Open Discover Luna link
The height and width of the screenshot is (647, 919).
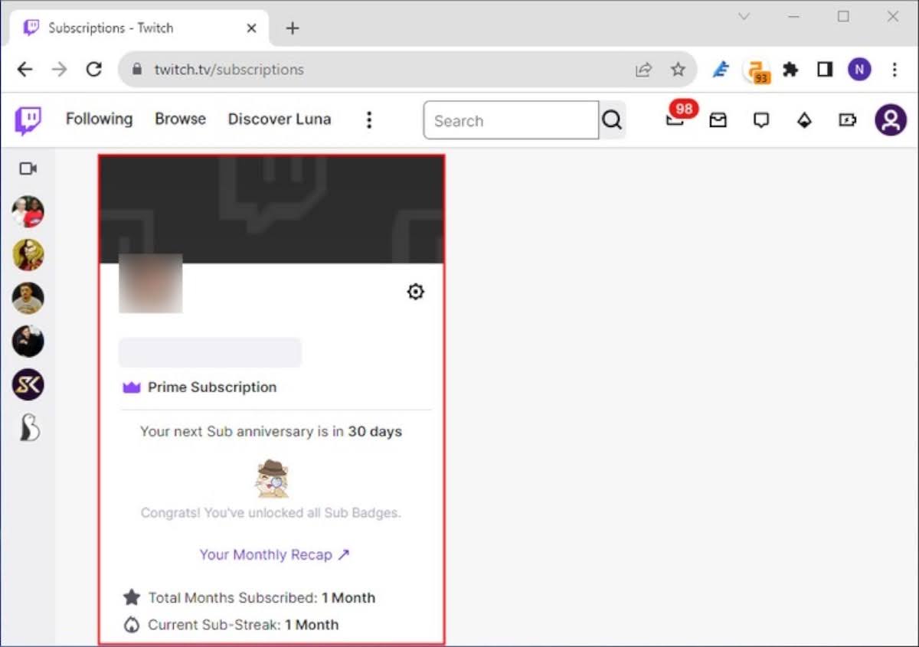[x=280, y=119]
